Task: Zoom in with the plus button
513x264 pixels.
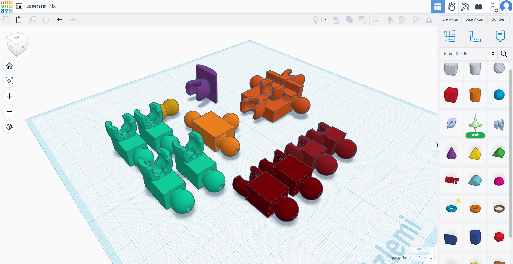Action: click(9, 96)
